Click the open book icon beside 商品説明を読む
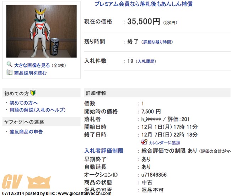This screenshot has width=231, height=196. (x=10, y=72)
